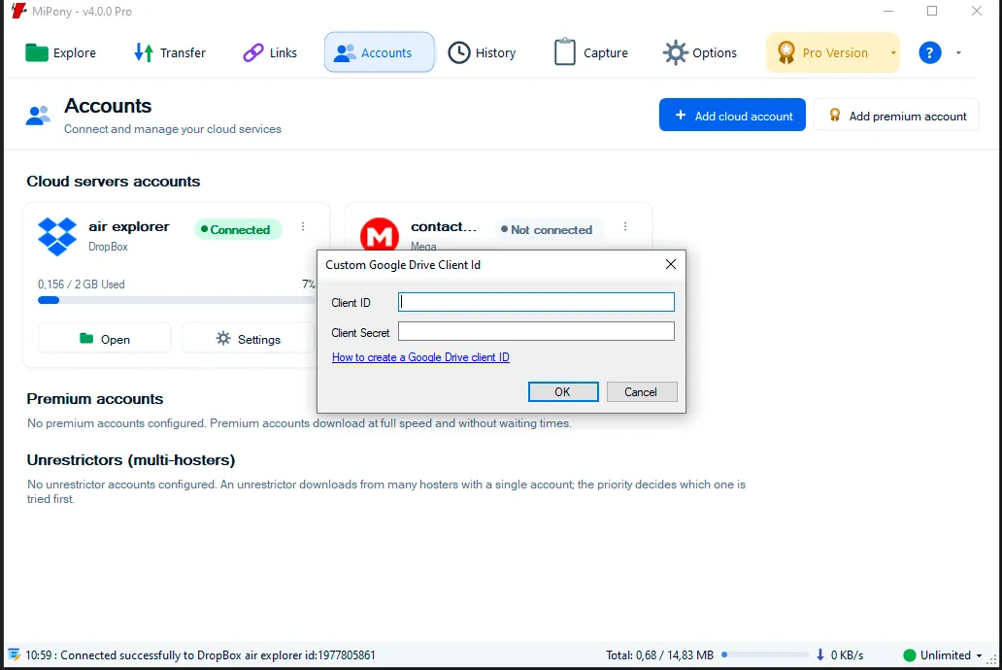Open the Explore tab

[x=61, y=52]
